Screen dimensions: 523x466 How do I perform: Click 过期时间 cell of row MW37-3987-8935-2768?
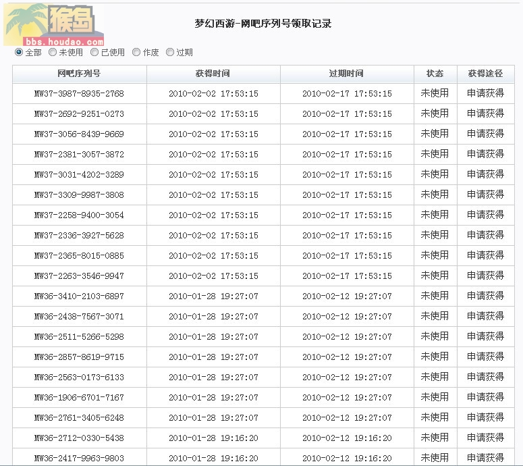point(347,93)
